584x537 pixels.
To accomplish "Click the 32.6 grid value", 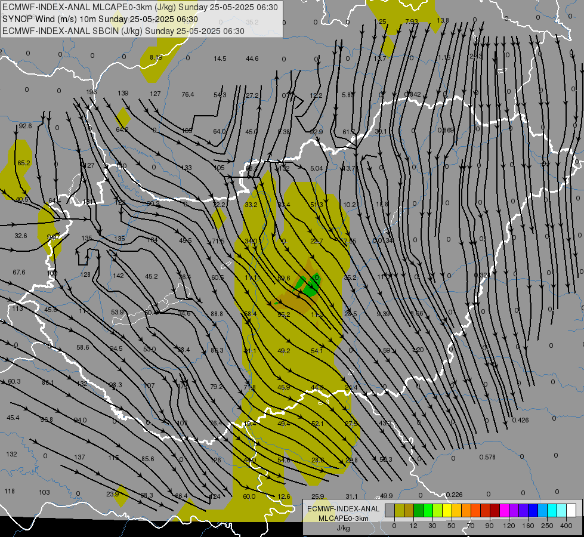I will pos(21,236).
